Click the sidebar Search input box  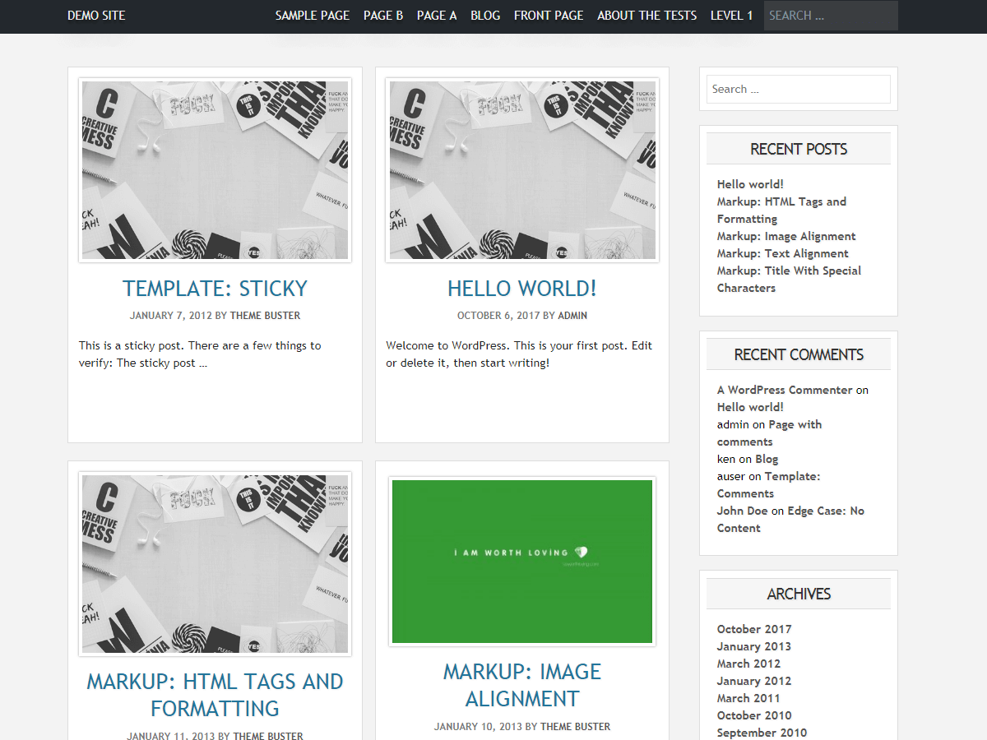click(798, 90)
